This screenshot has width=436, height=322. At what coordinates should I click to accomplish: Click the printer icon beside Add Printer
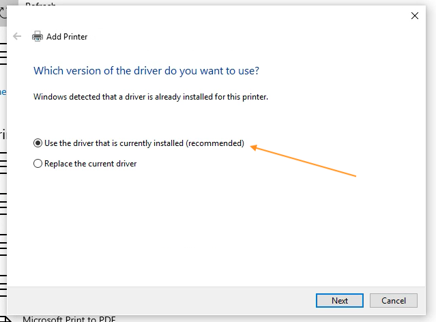pos(38,36)
